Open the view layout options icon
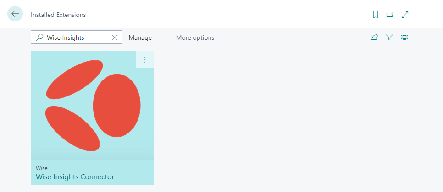The width and height of the screenshot is (443, 192). [404, 37]
